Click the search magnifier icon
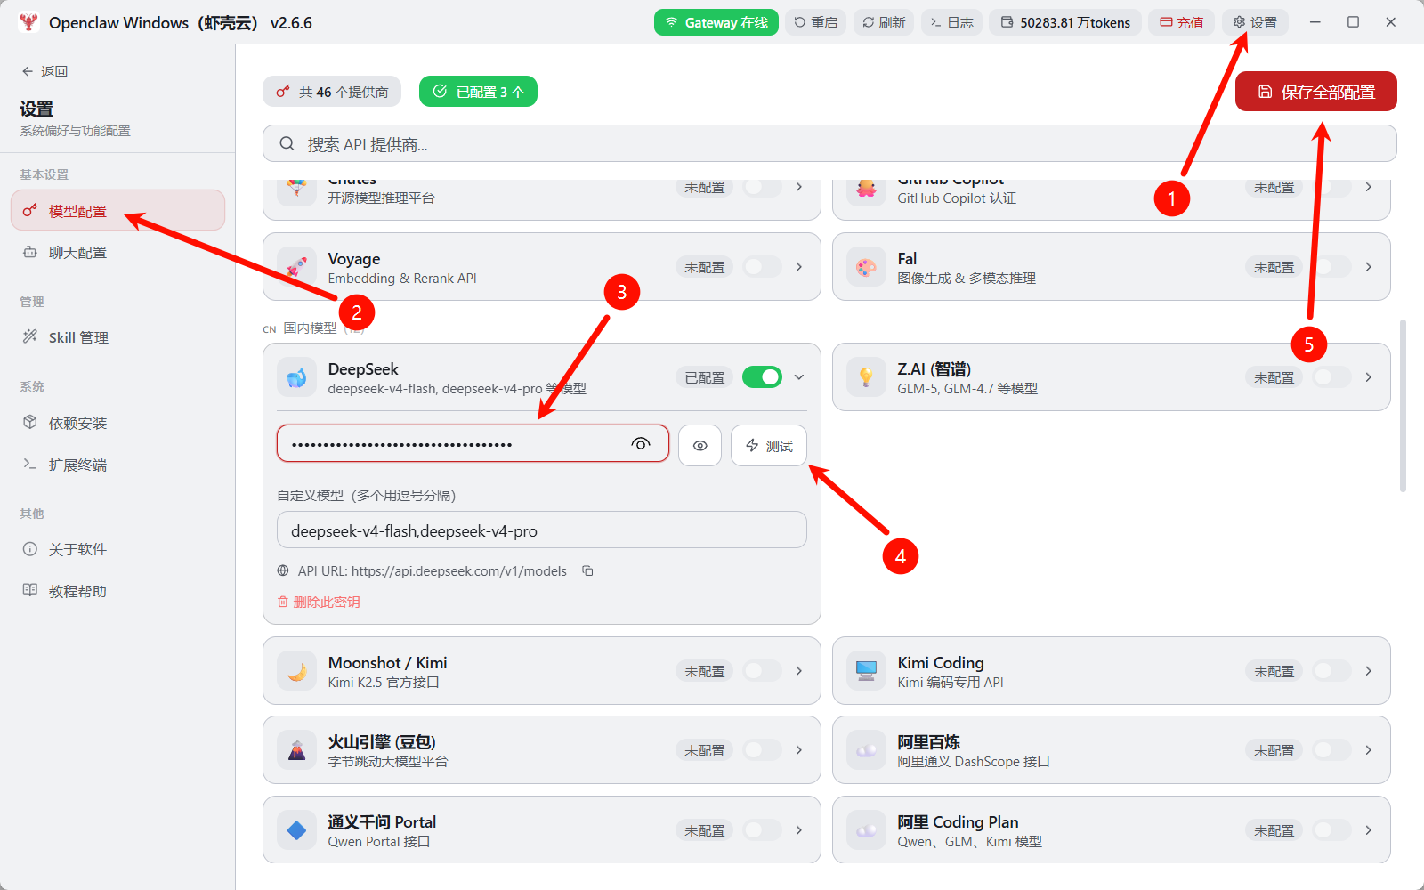This screenshot has height=890, width=1424. tap(287, 144)
